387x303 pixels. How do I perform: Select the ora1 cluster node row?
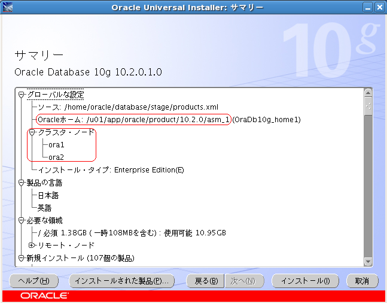click(56, 144)
